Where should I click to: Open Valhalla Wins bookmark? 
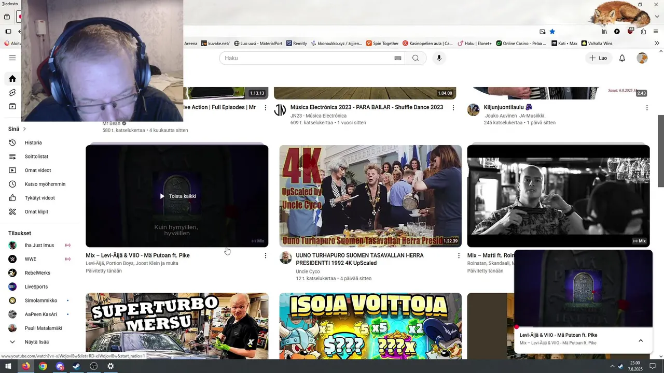(x=597, y=44)
